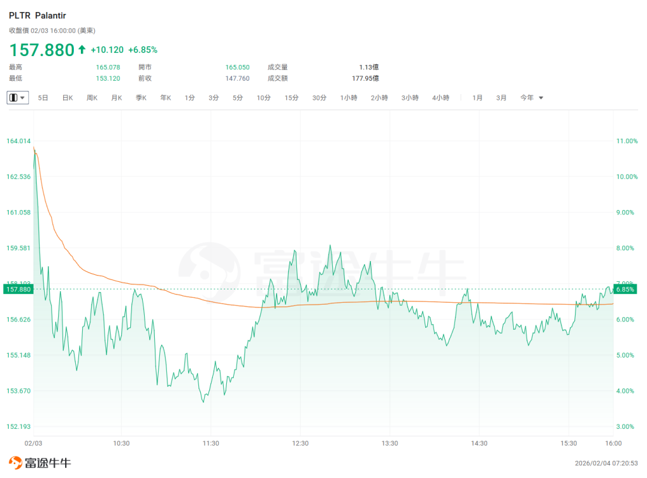Choose the 15分 interval

coord(291,98)
